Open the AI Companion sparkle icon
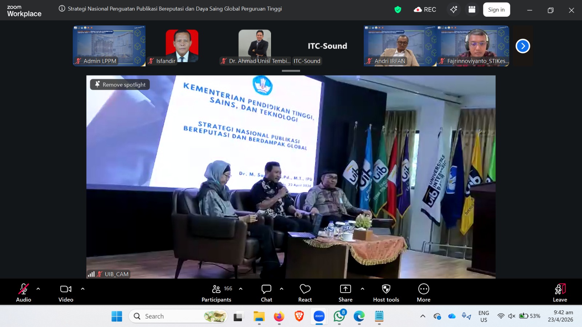 click(454, 10)
